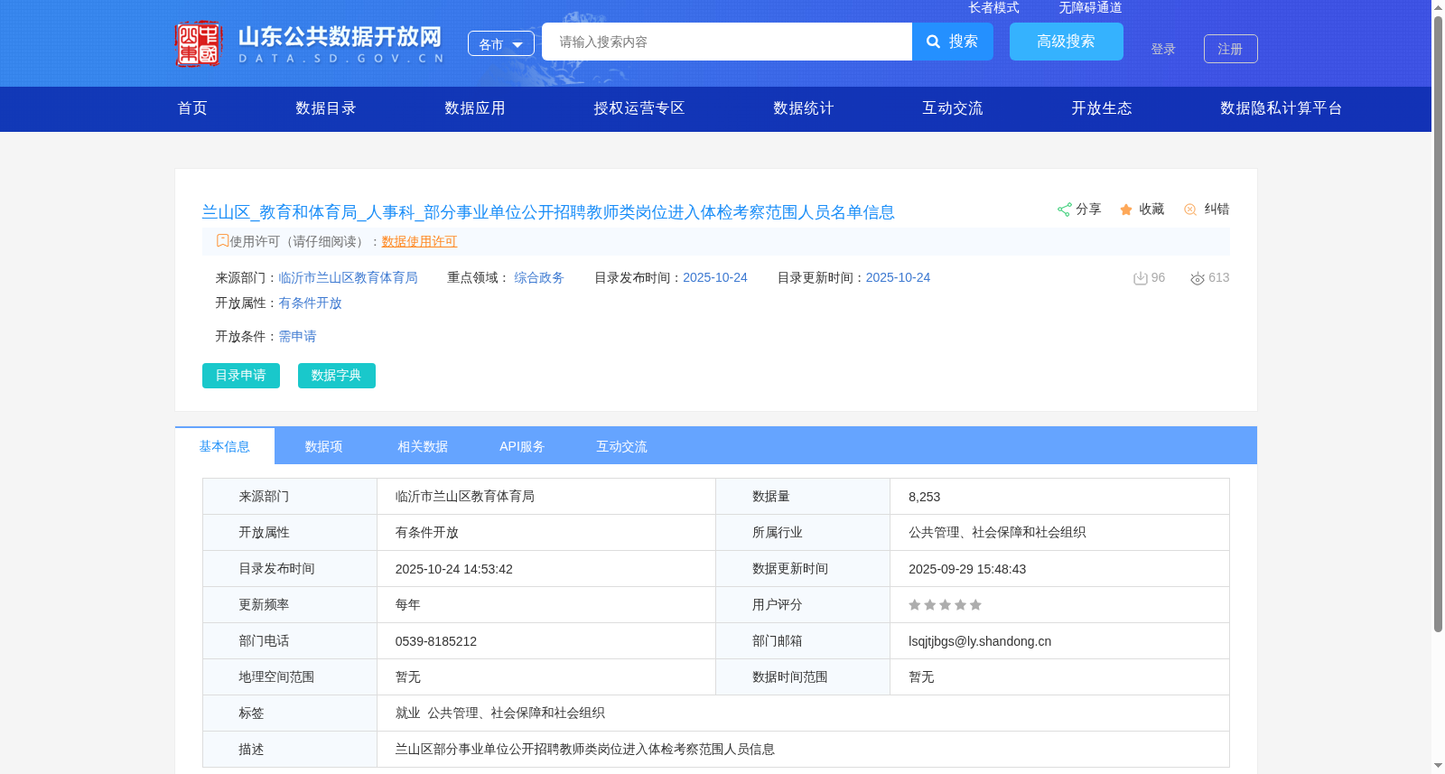
Task: Open the 各市 city dropdown
Action: [501, 43]
